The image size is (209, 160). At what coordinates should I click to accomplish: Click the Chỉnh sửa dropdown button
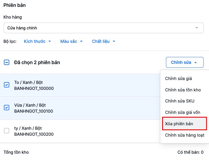click(x=184, y=62)
